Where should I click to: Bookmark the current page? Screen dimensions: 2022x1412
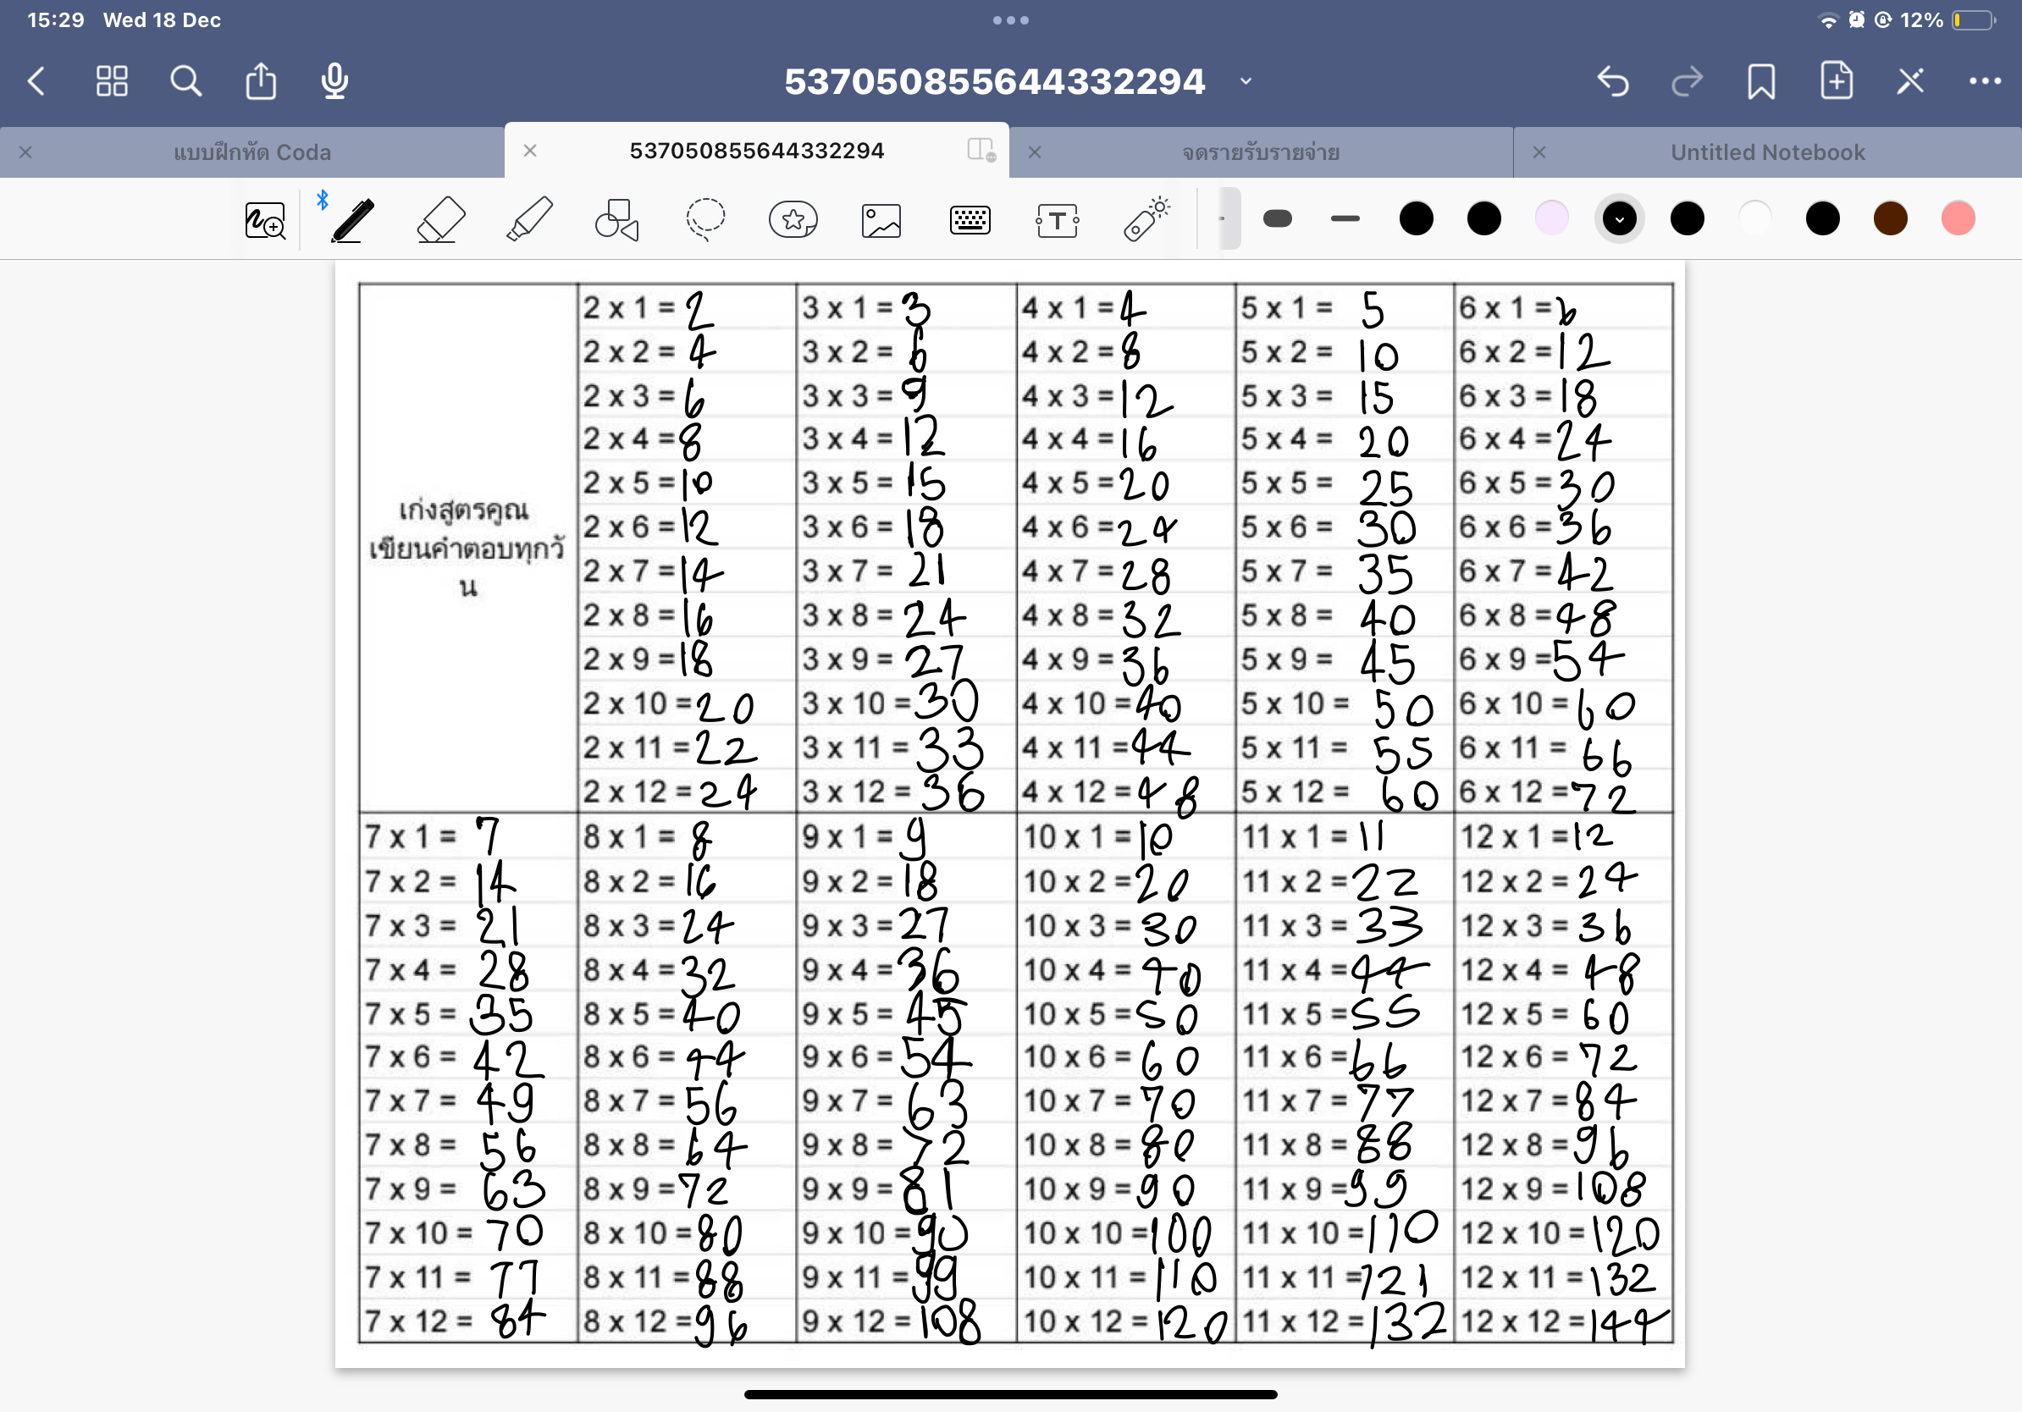pyautogui.click(x=1760, y=81)
